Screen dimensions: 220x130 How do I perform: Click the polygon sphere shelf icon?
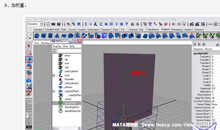tap(37, 35)
